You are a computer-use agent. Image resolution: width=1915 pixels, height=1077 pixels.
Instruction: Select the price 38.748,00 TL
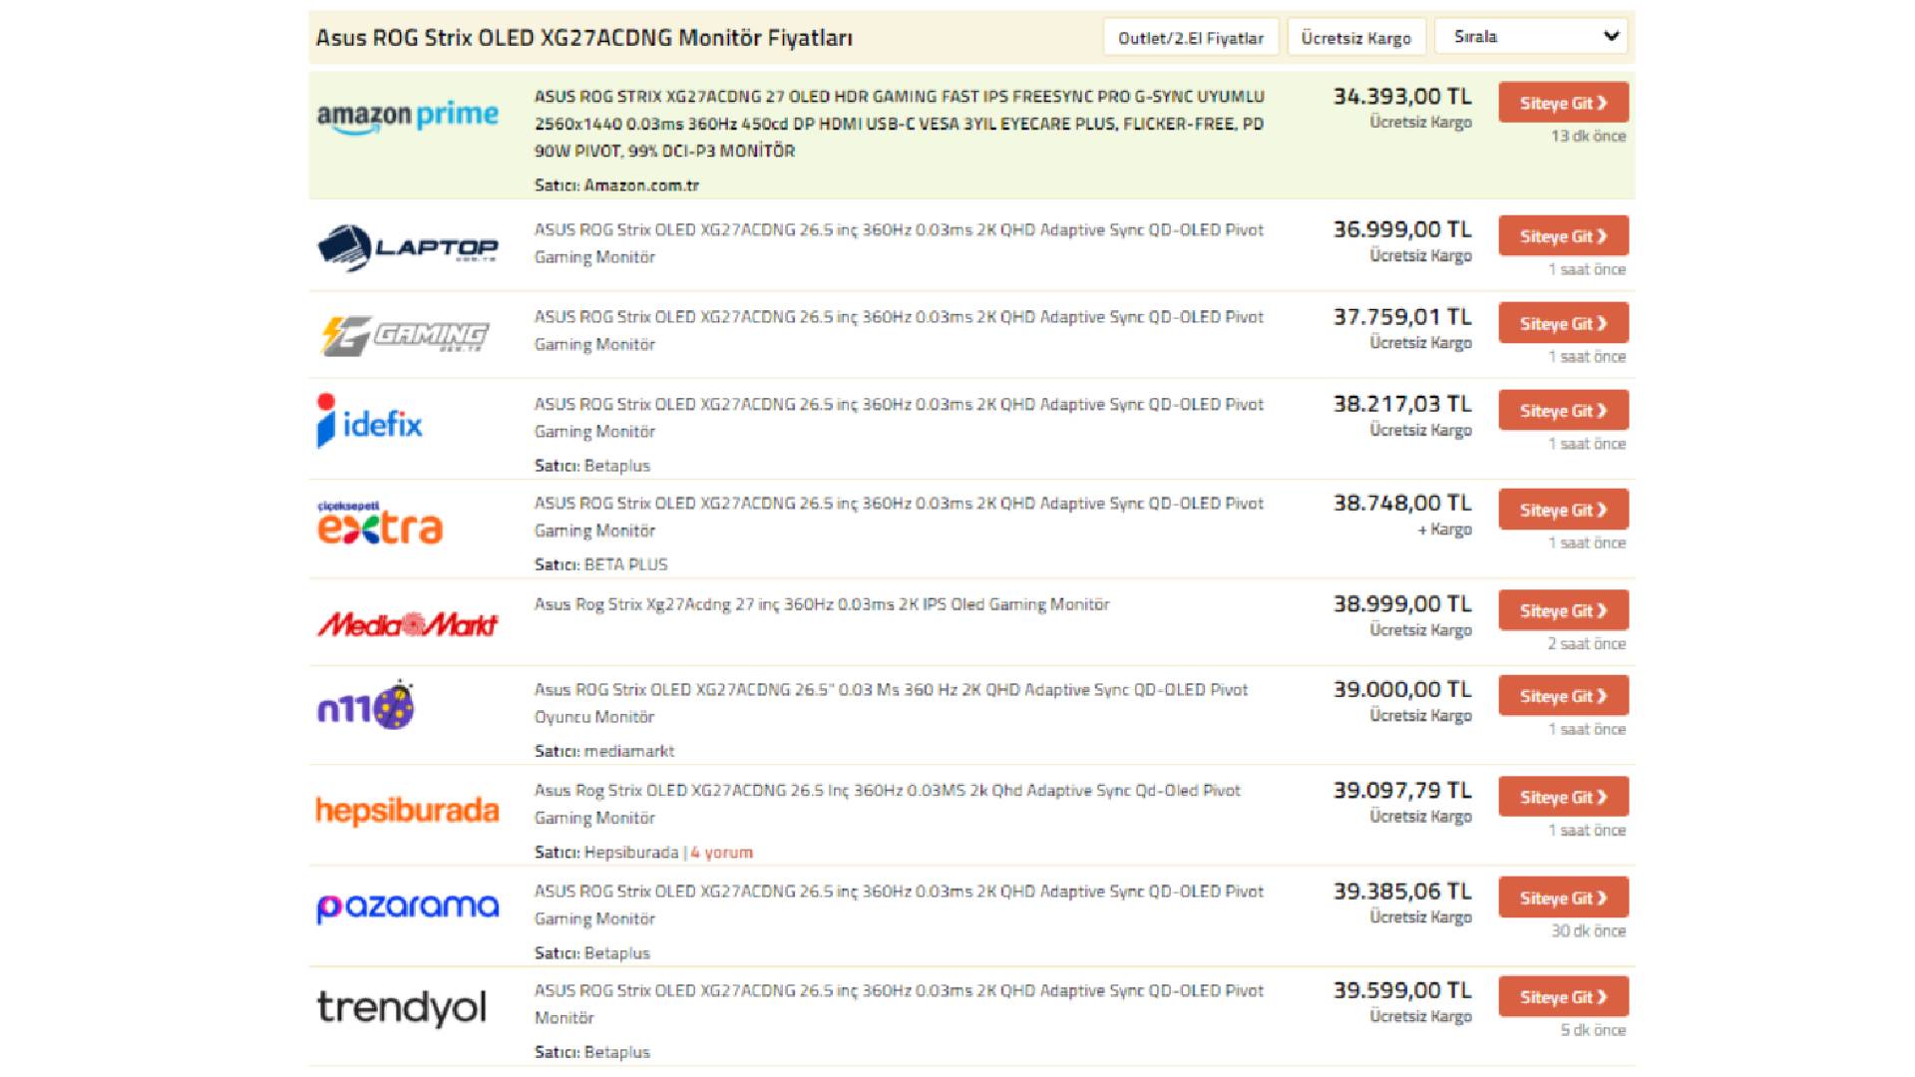(1402, 503)
